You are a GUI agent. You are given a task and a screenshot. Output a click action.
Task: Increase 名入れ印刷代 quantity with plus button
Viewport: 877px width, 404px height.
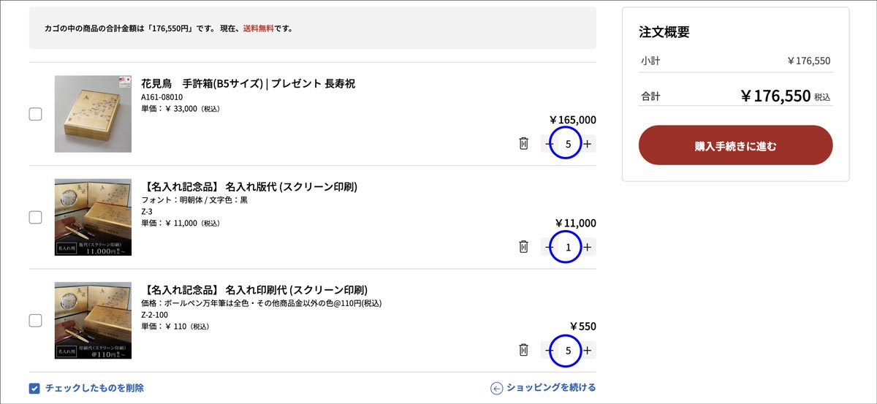(x=588, y=350)
